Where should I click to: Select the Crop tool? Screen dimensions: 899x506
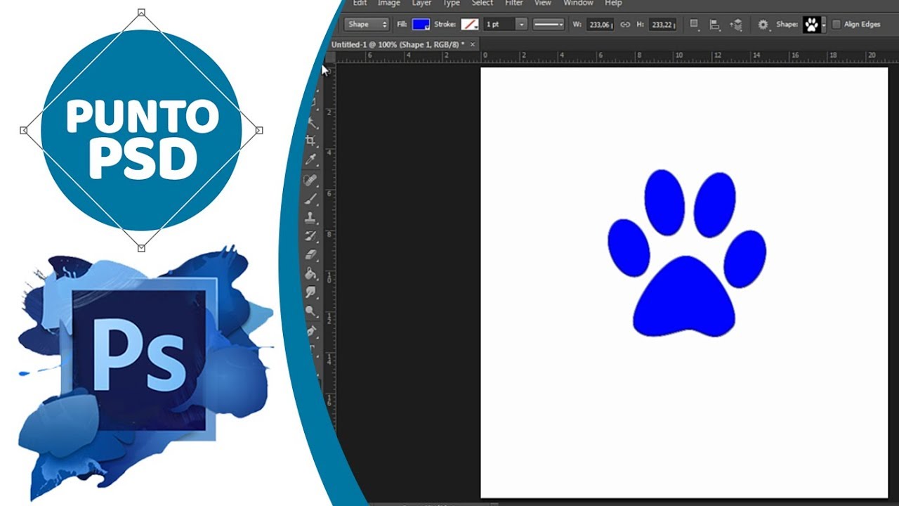coord(311,141)
